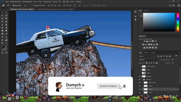Switch to the 123456.jpg document tab
The height and width of the screenshot is (102, 181).
point(22,9)
